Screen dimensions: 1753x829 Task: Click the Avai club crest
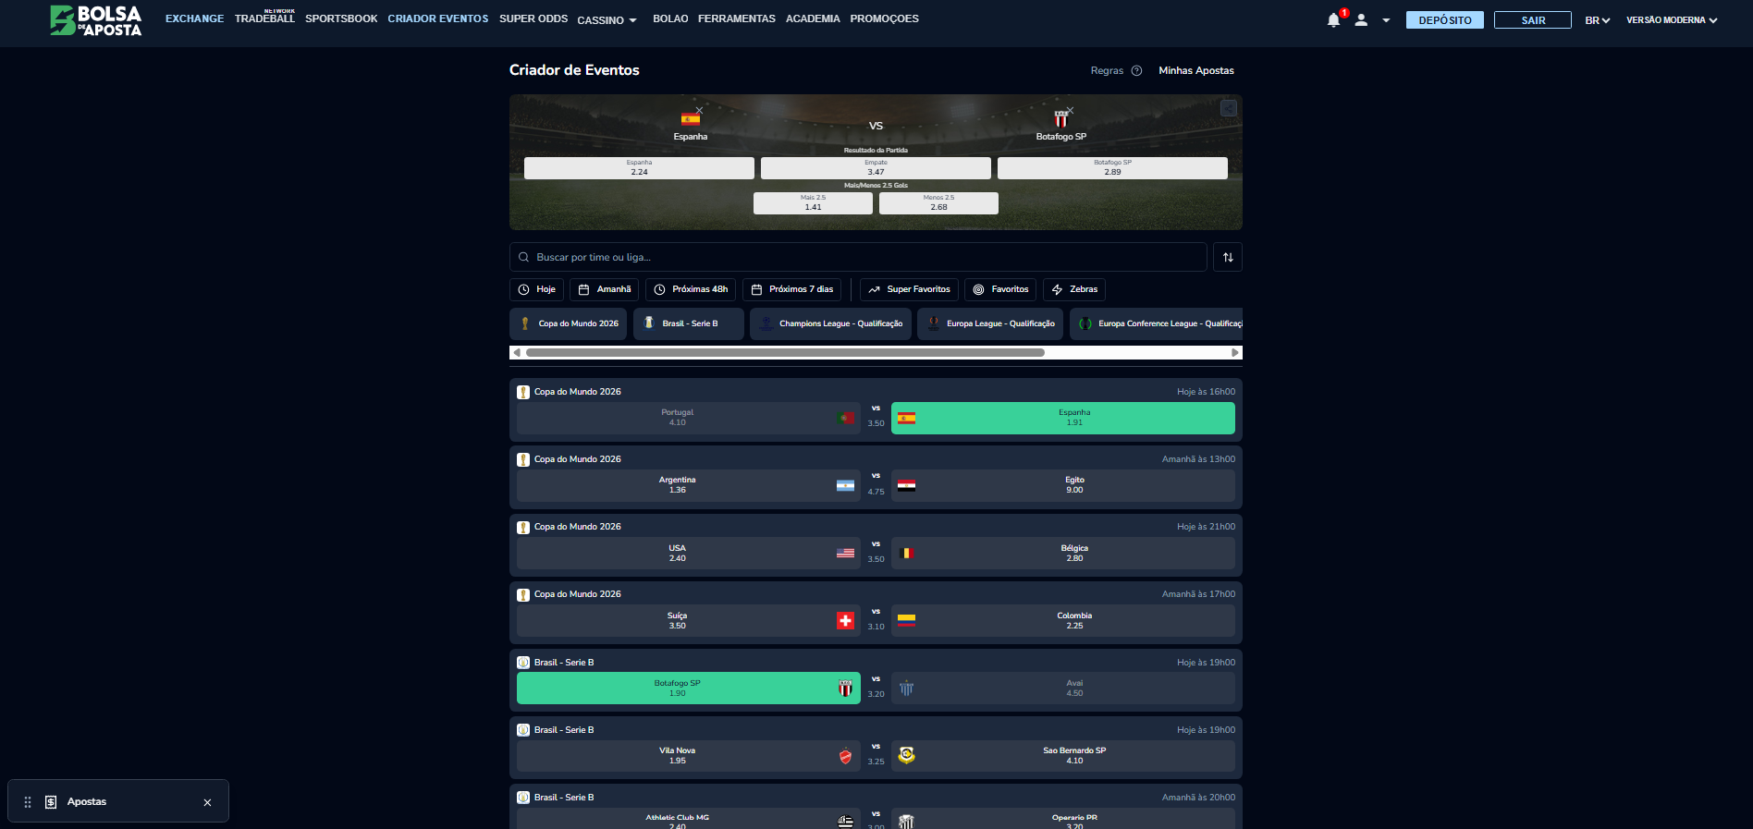click(x=906, y=689)
